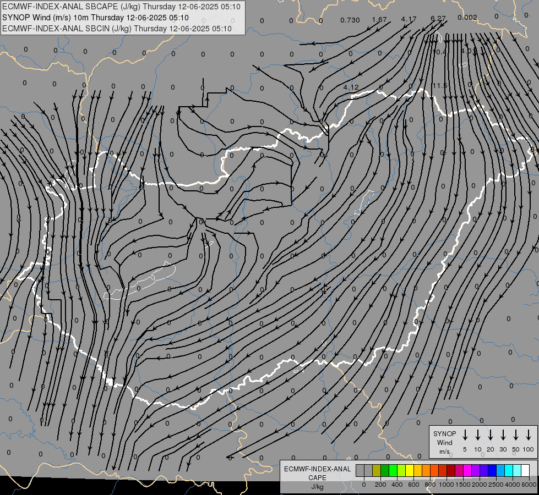Image resolution: width=539 pixels, height=495 pixels.
Task: Click the SYNOP label in wind legend
Action: (x=444, y=433)
